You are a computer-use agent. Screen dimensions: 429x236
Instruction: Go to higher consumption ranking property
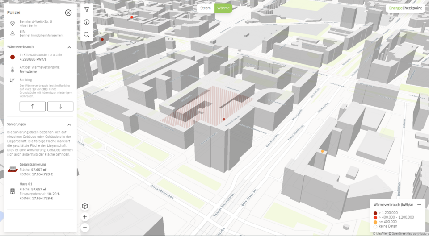point(33,107)
